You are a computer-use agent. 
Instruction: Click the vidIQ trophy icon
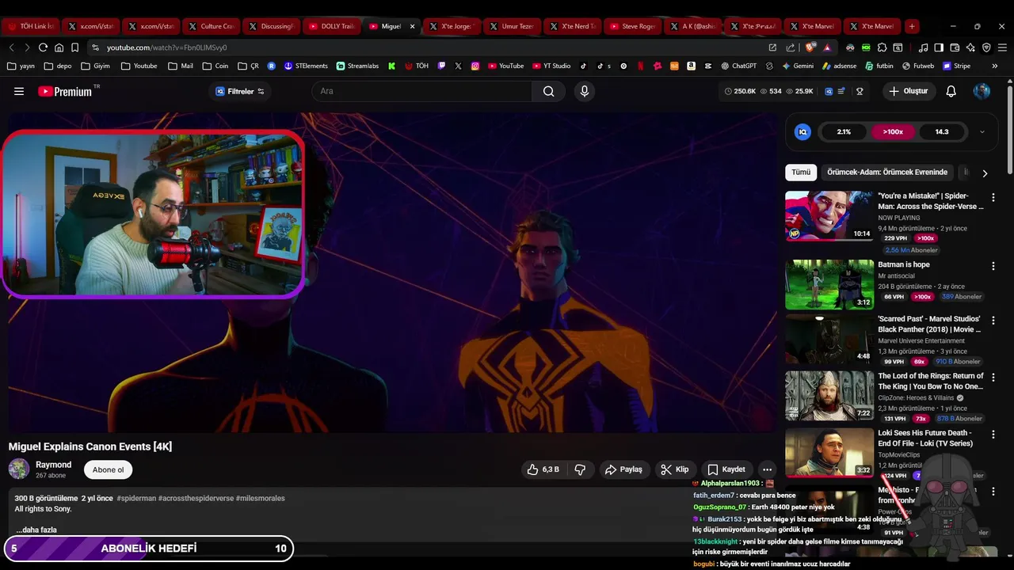tap(860, 91)
